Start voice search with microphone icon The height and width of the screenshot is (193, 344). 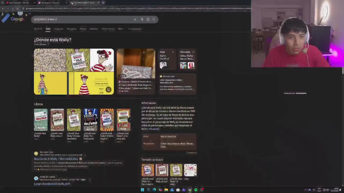142,19
